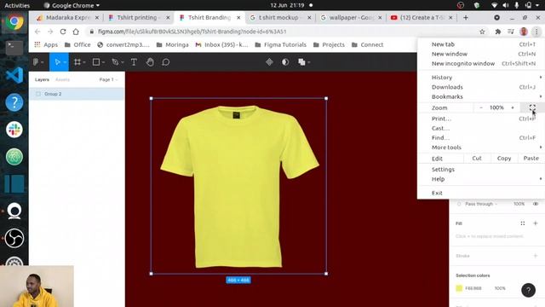The width and height of the screenshot is (545, 307).
Task: Open the shape tools dropdown arrow
Action: point(103,62)
